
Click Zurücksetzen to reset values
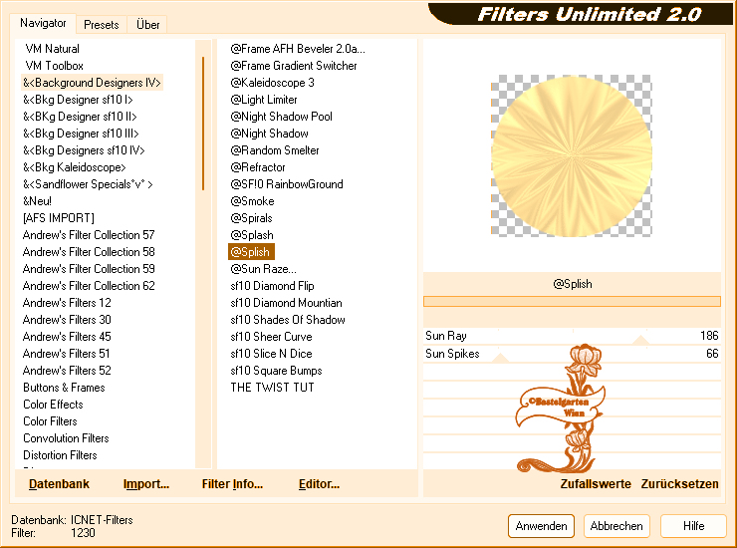pyautogui.click(x=679, y=484)
